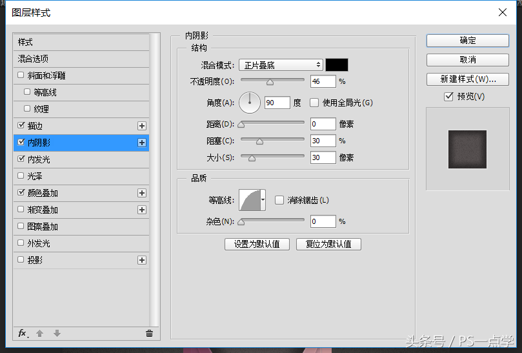The image size is (522, 353).
Task: Enable the 光泽 checkbox
Action: pos(21,176)
